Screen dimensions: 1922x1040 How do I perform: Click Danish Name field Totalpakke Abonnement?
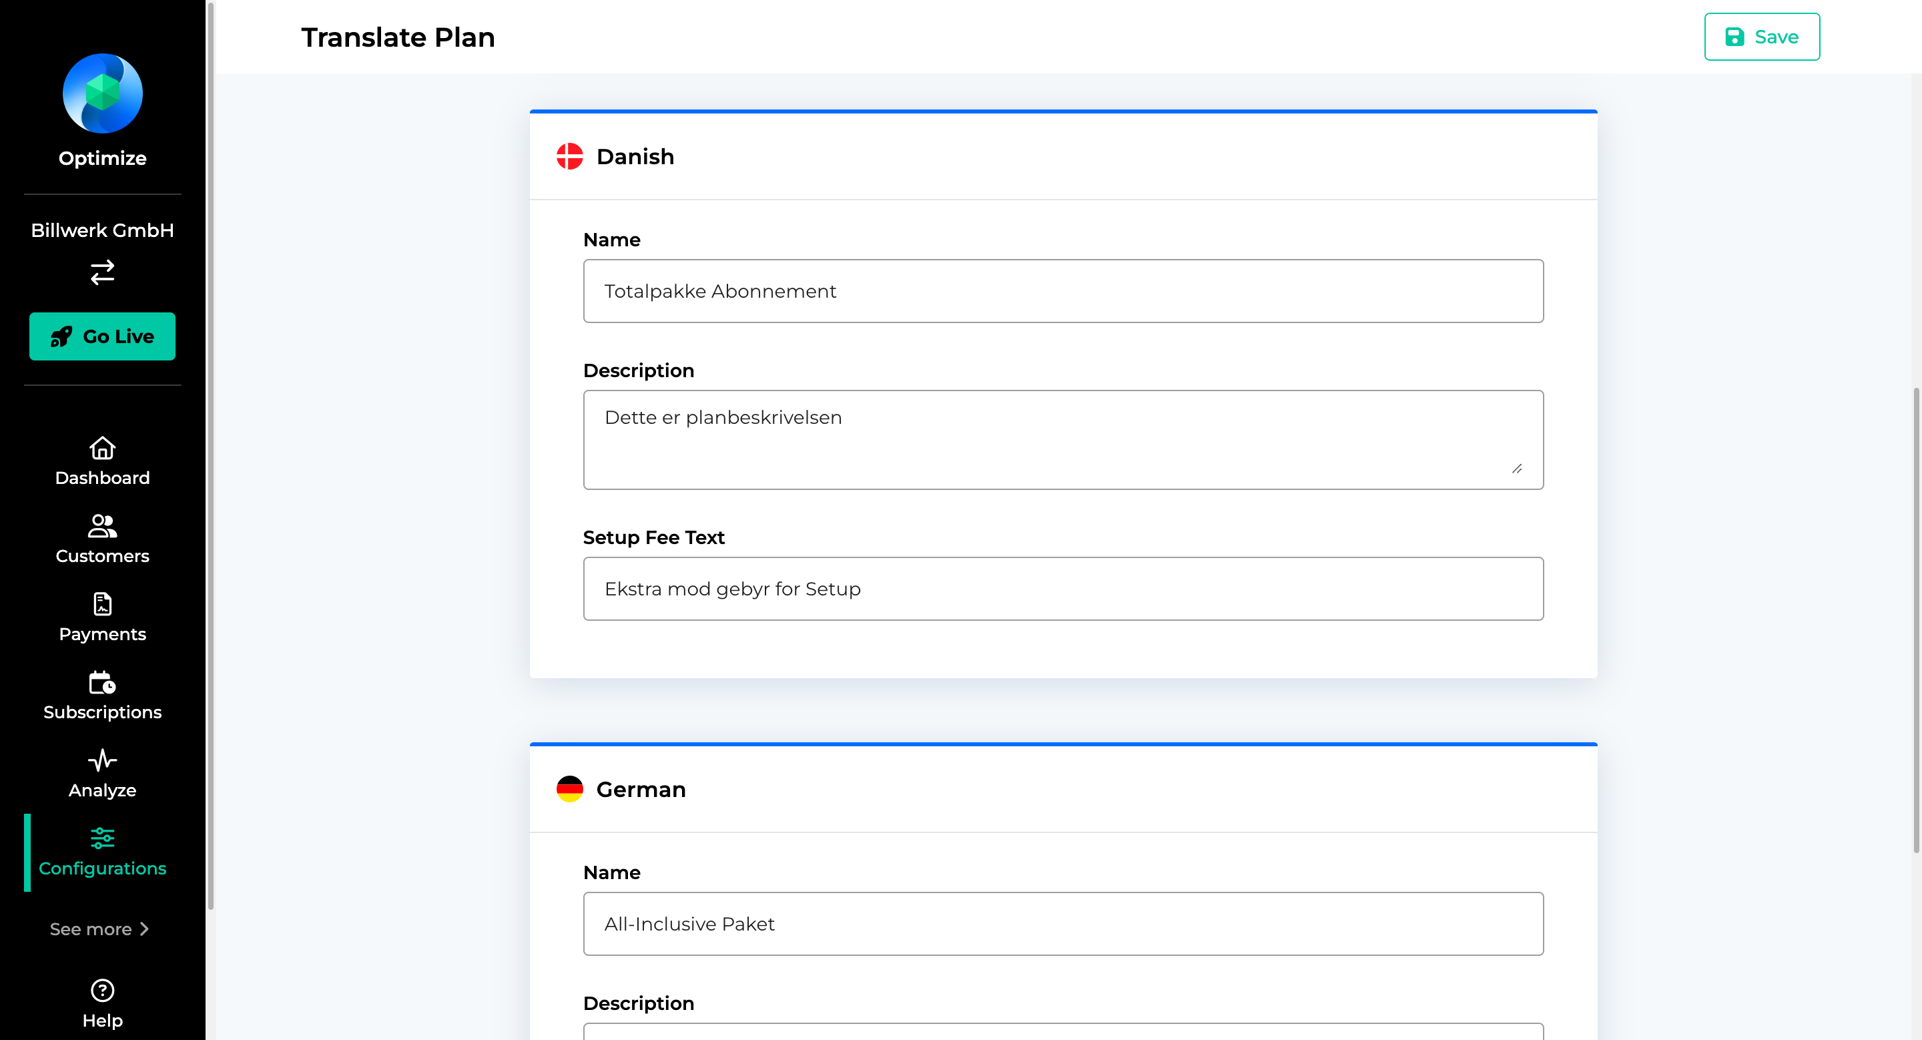click(1063, 291)
